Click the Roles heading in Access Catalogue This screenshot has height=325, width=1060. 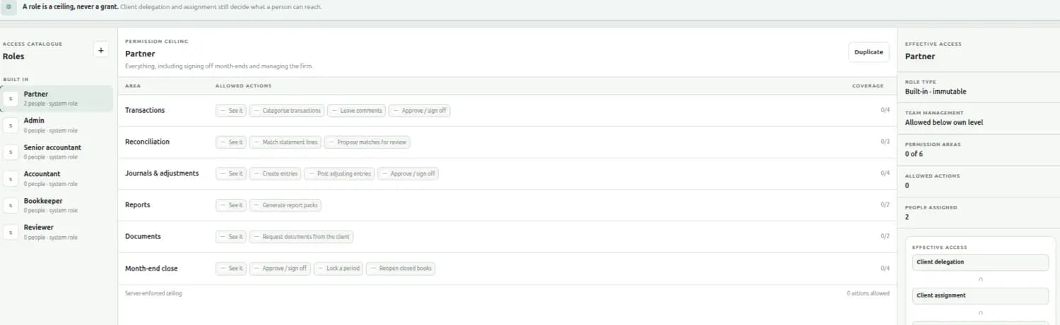[13, 56]
